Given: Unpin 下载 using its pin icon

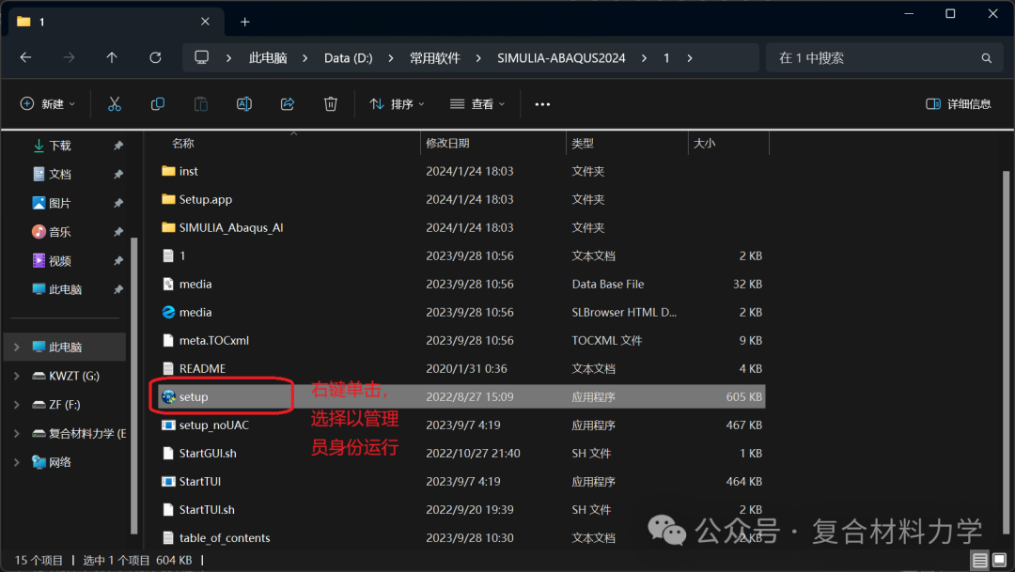Looking at the screenshot, I should click(x=117, y=146).
